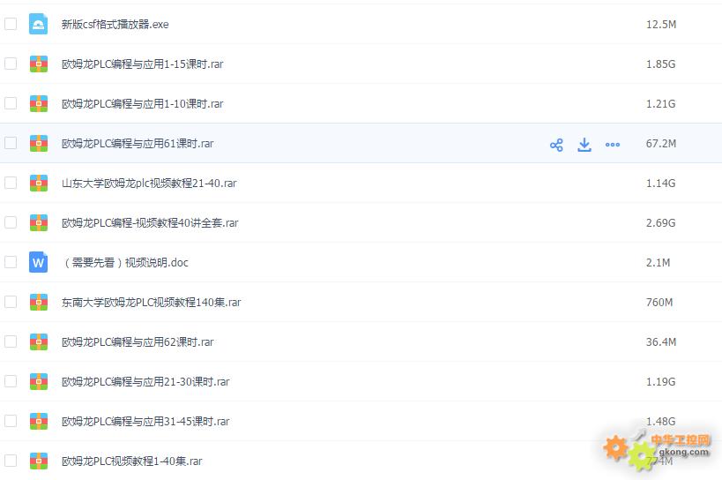Open file name 山东大学欧姆龙plc视频教程21-40.rar
Viewport: 722px width, 480px height.
(x=149, y=184)
